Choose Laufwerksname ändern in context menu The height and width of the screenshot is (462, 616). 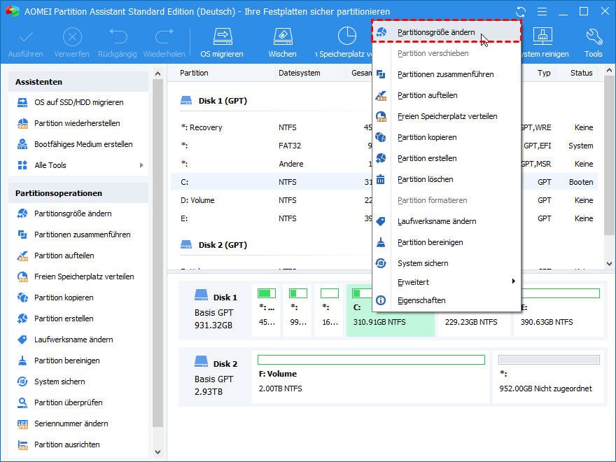[x=447, y=222]
